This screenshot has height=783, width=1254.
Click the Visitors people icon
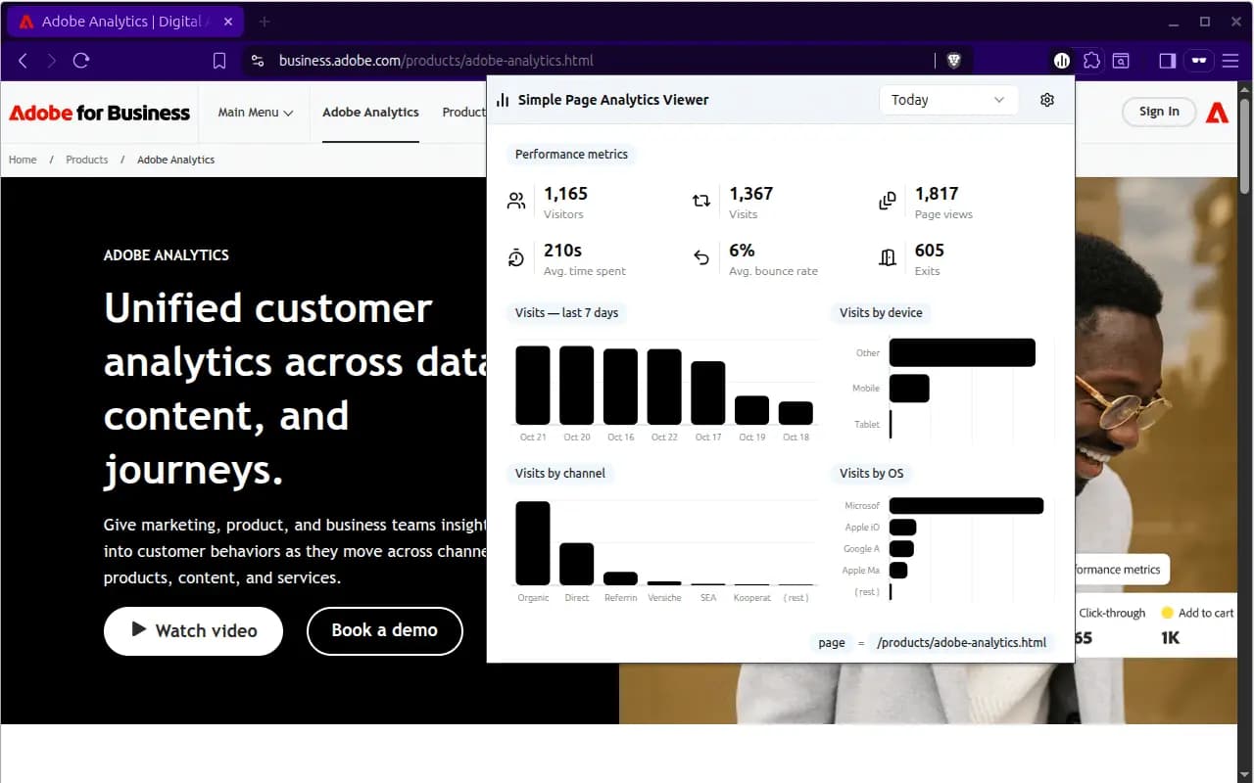pyautogui.click(x=516, y=200)
